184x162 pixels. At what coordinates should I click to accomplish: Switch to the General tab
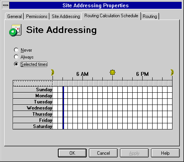15,16
